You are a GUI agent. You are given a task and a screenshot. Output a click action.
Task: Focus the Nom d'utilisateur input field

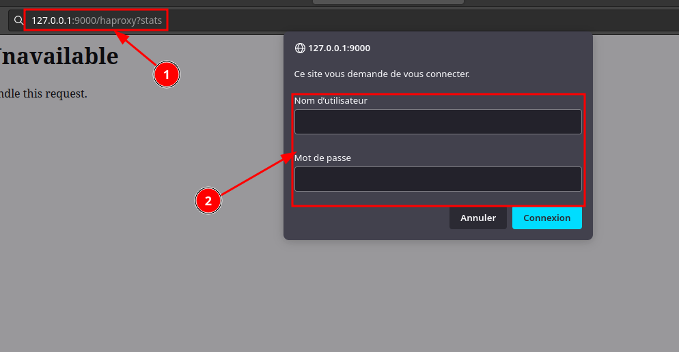pos(438,122)
